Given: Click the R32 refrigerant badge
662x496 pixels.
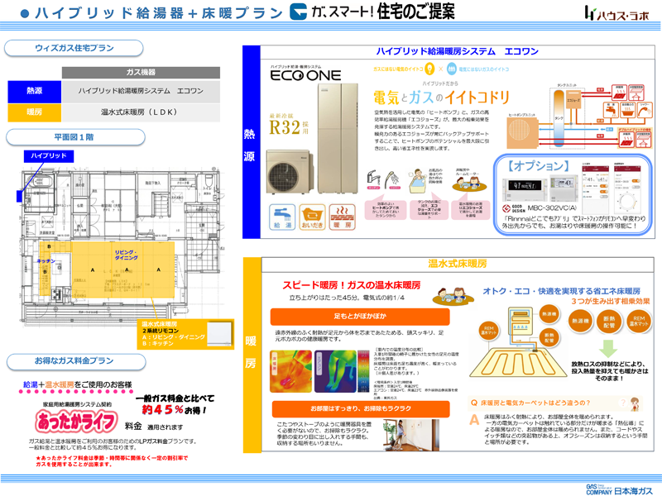Looking at the screenshot, I should click(289, 125).
